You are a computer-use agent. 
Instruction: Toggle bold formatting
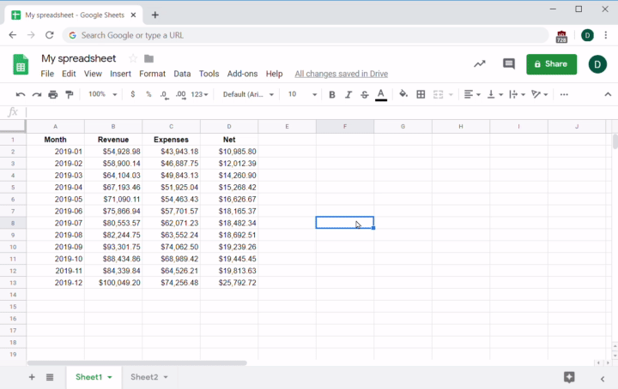pyautogui.click(x=332, y=94)
